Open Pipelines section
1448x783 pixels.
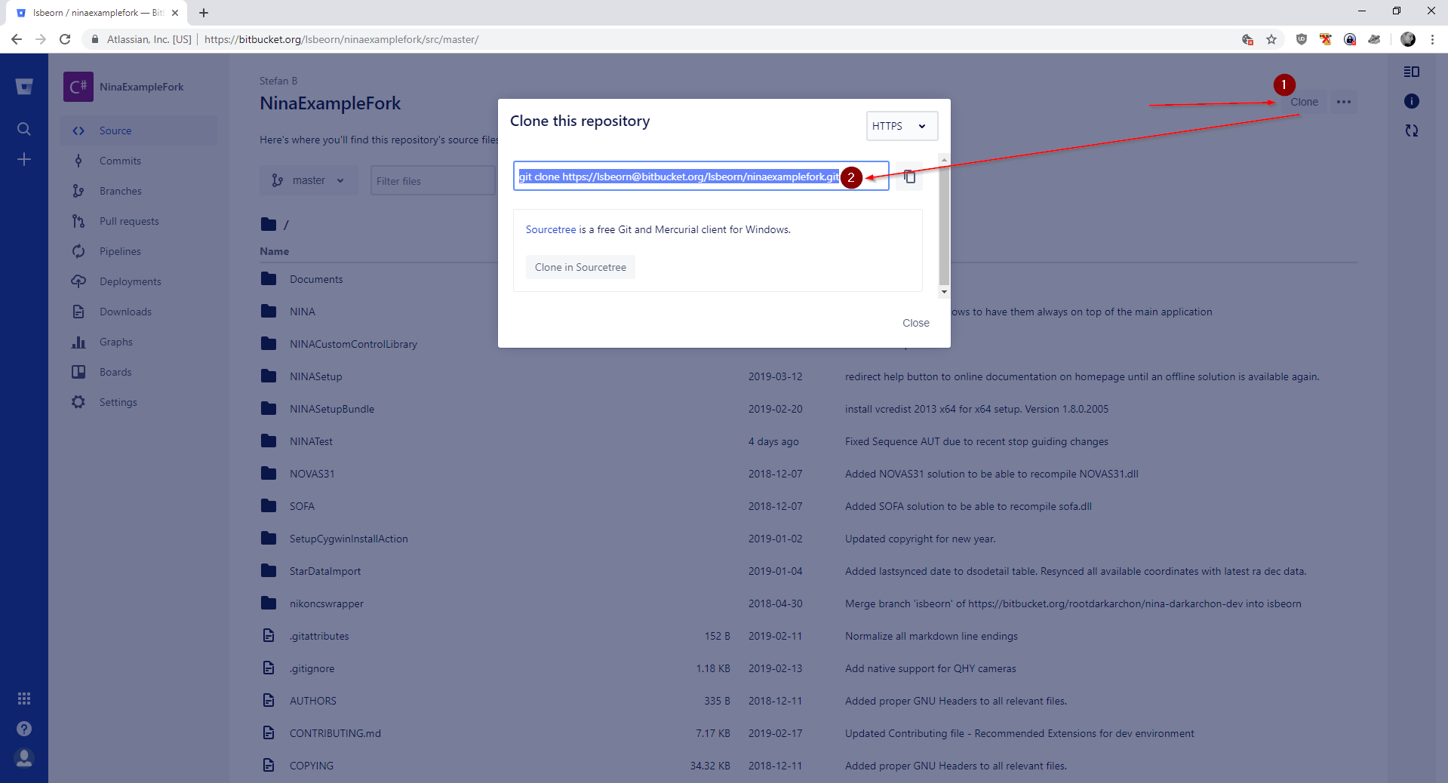pyautogui.click(x=139, y=251)
